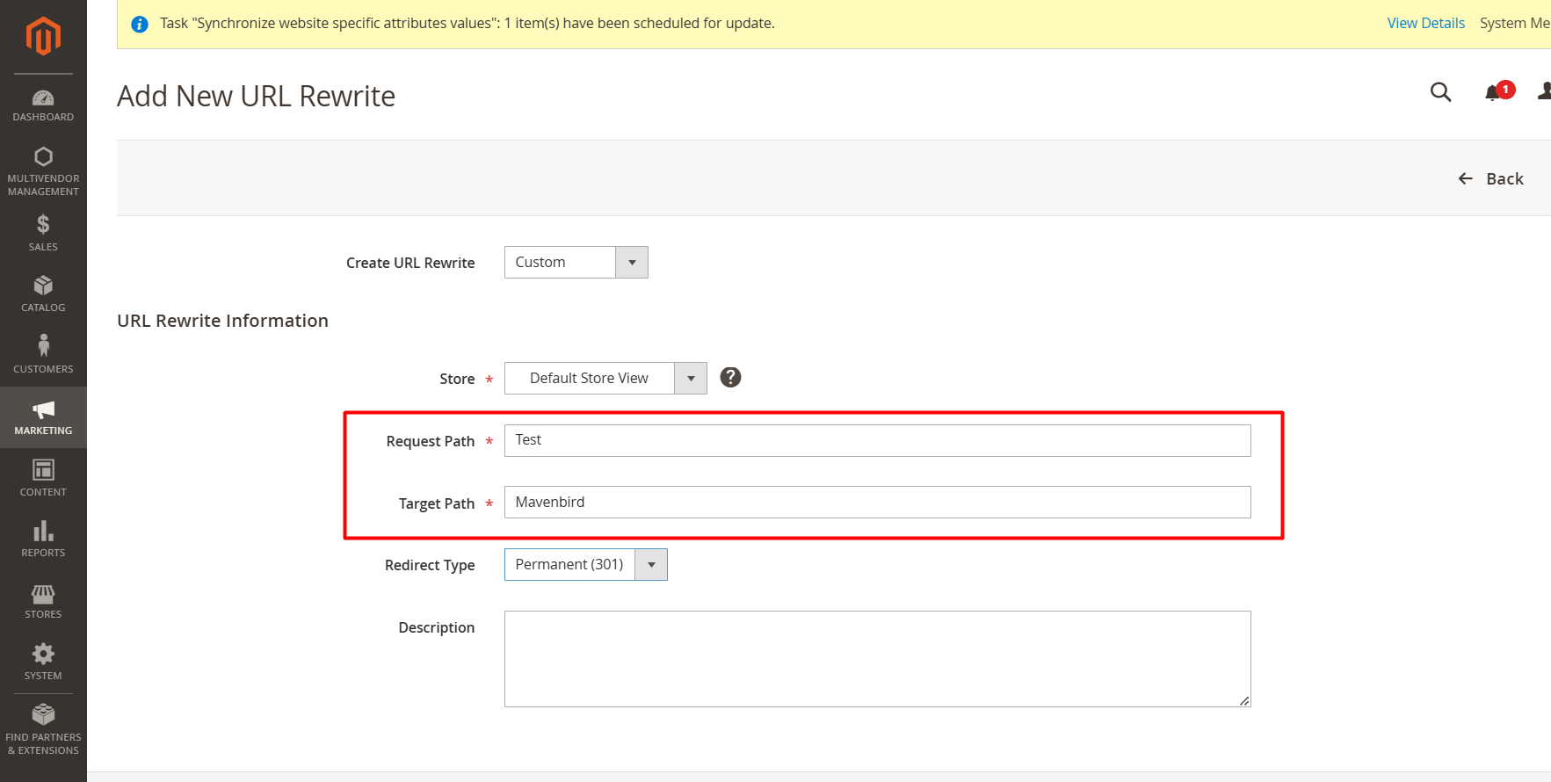Open the Reports menu in the sidebar
Screen dimensions: 1551x782
pos(43,539)
